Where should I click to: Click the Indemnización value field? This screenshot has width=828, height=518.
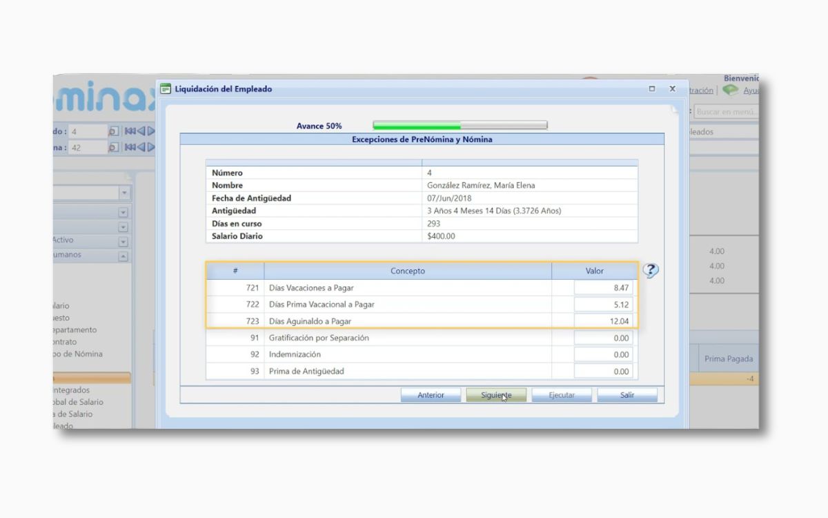click(x=602, y=354)
